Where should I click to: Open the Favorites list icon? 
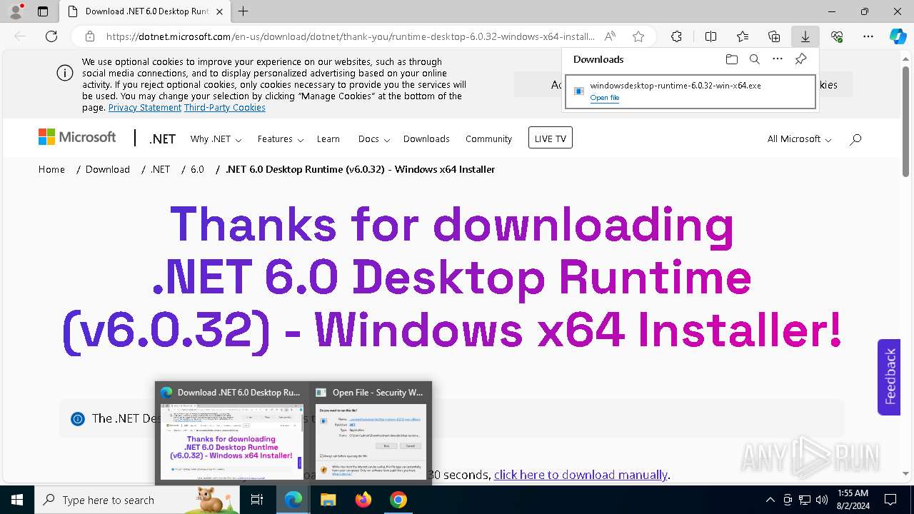click(743, 36)
